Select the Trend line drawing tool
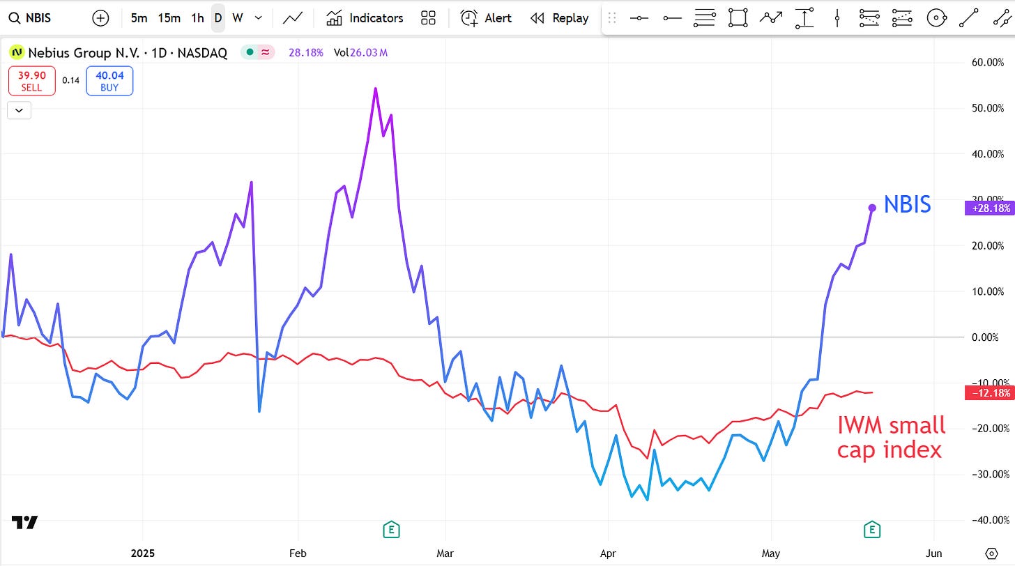 (969, 18)
